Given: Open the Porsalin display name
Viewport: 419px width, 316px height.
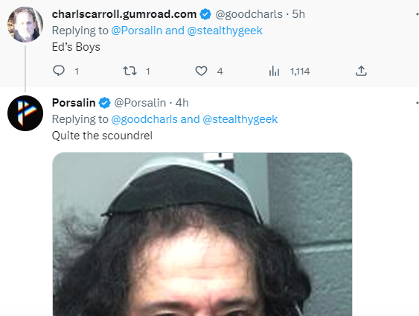Looking at the screenshot, I should click(x=74, y=103).
